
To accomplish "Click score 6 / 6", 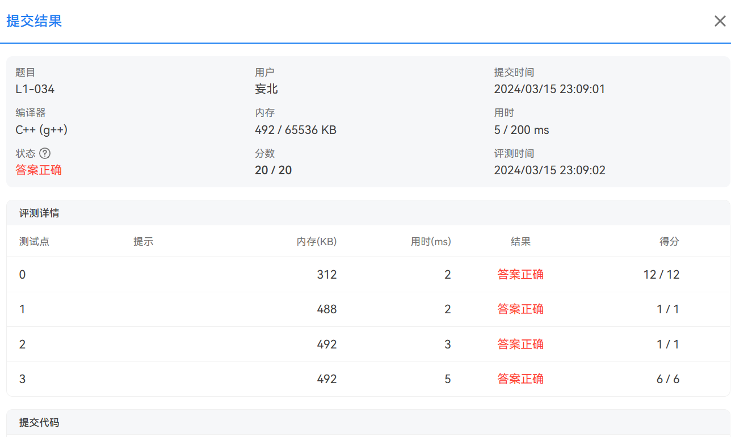I will coord(668,379).
